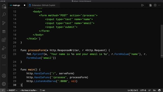Viewport: 163px width, 92px height.
Task: Split the editor right
Action: click(x=155, y=5)
